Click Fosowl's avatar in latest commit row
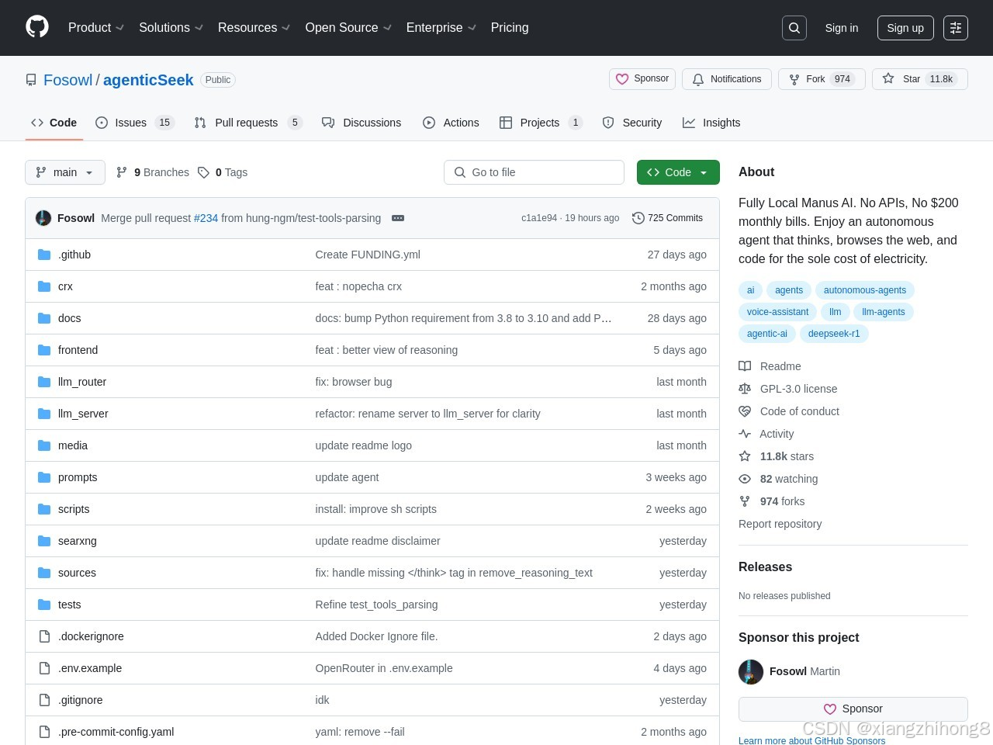993x745 pixels. (x=43, y=218)
